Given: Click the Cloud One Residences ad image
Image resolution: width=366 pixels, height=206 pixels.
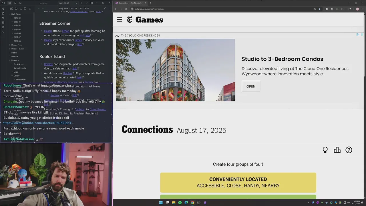Looking at the screenshot, I should point(175,70).
